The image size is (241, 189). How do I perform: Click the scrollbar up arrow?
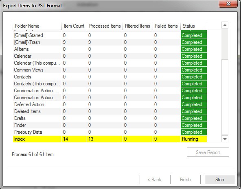click(x=225, y=25)
